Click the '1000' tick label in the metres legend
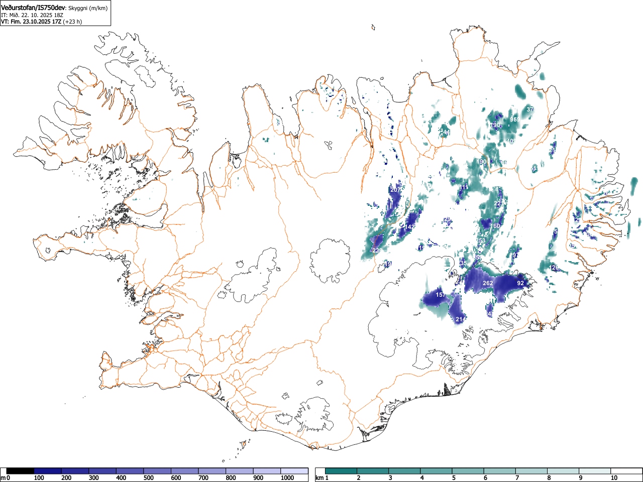Screen dimensions: 643x482 (287, 478)
